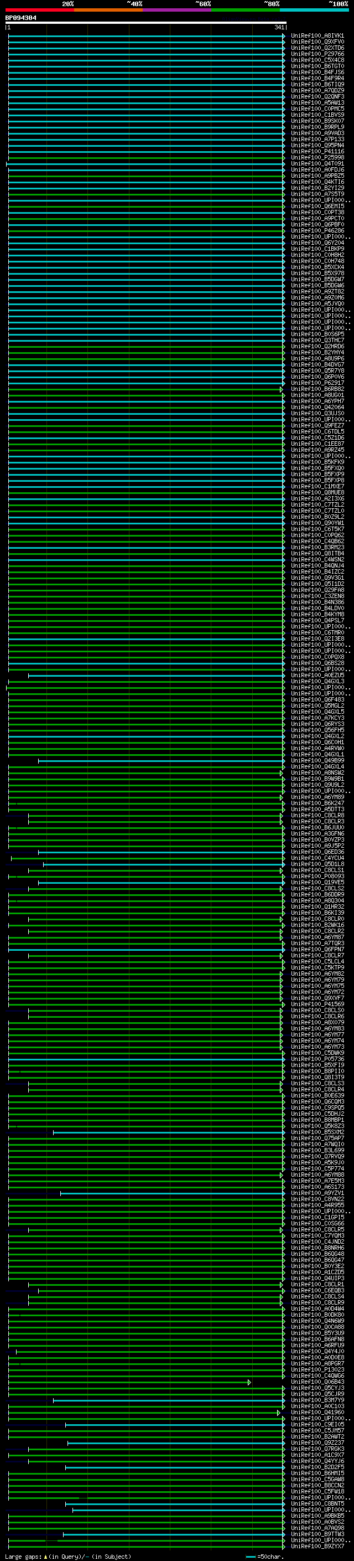The image size is (354, 1561).
Task: Open the UniRef100_P29766 entry
Action: [317, 54]
